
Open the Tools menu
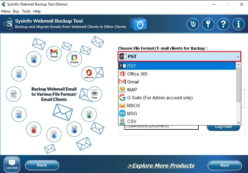tap(26, 11)
